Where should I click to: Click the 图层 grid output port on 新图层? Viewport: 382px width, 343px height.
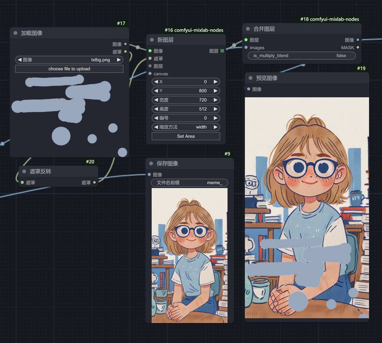222,51
